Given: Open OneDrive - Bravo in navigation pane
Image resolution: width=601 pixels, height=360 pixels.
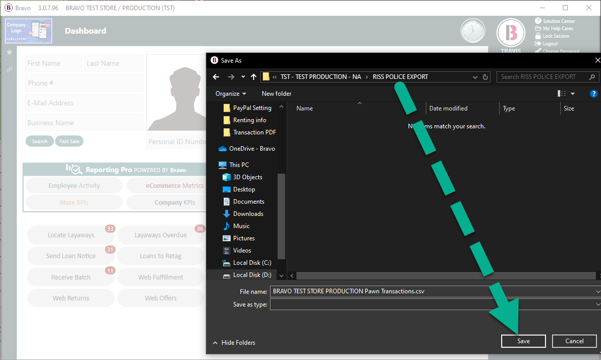Looking at the screenshot, I should (x=247, y=148).
